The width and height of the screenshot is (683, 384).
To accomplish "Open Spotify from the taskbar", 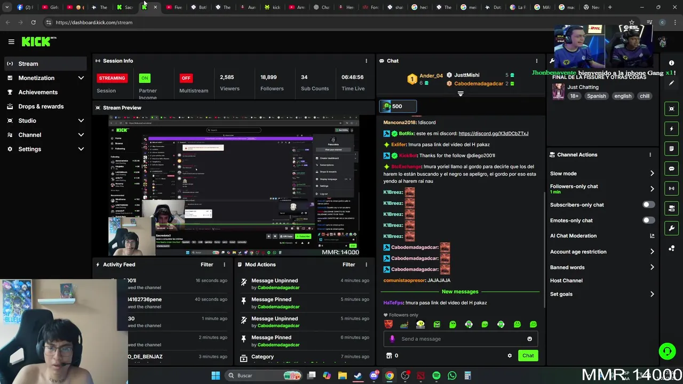I will tap(436, 375).
